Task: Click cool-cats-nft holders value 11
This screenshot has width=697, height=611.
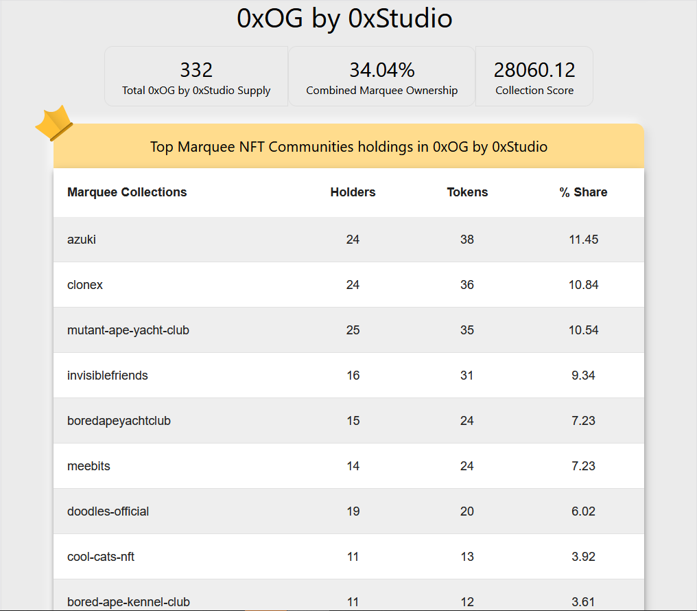Action: [x=353, y=557]
